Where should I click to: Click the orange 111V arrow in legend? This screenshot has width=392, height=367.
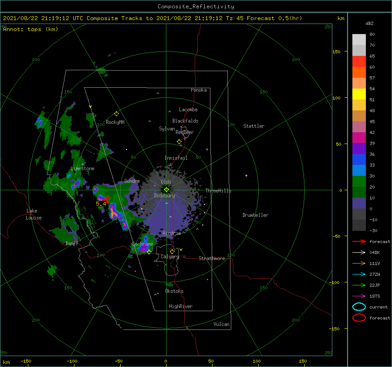pyautogui.click(x=359, y=263)
